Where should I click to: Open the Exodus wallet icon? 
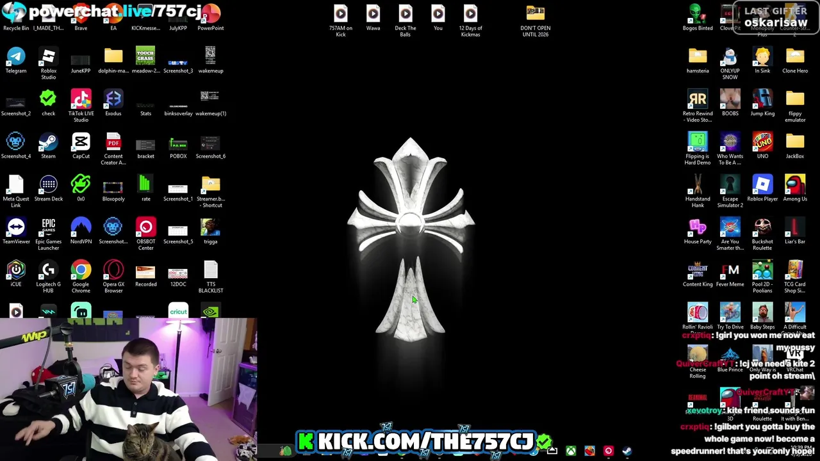pyautogui.click(x=113, y=102)
